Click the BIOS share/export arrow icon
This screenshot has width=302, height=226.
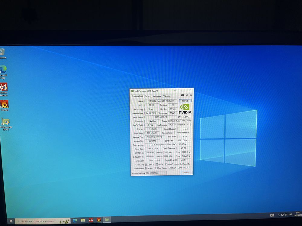pyautogui.click(x=180, y=117)
